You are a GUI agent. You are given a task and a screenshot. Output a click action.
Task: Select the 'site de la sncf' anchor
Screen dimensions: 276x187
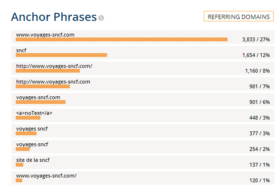pos(33,160)
